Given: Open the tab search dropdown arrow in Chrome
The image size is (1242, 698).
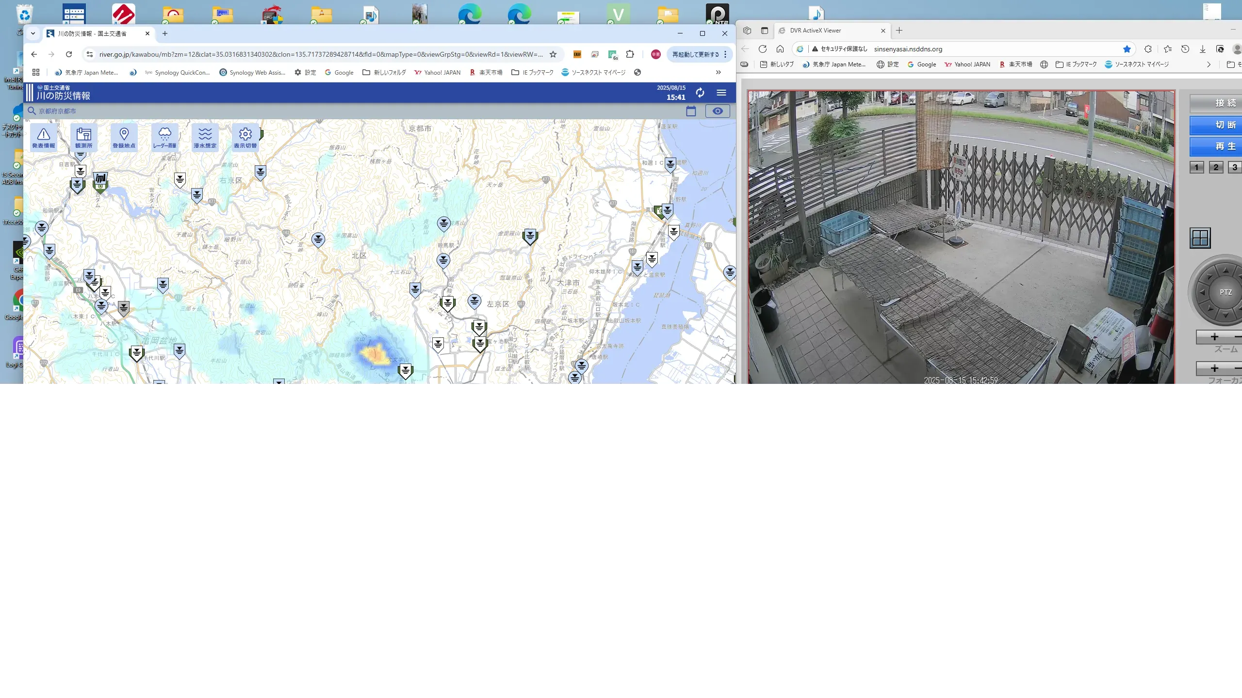Looking at the screenshot, I should click(33, 33).
